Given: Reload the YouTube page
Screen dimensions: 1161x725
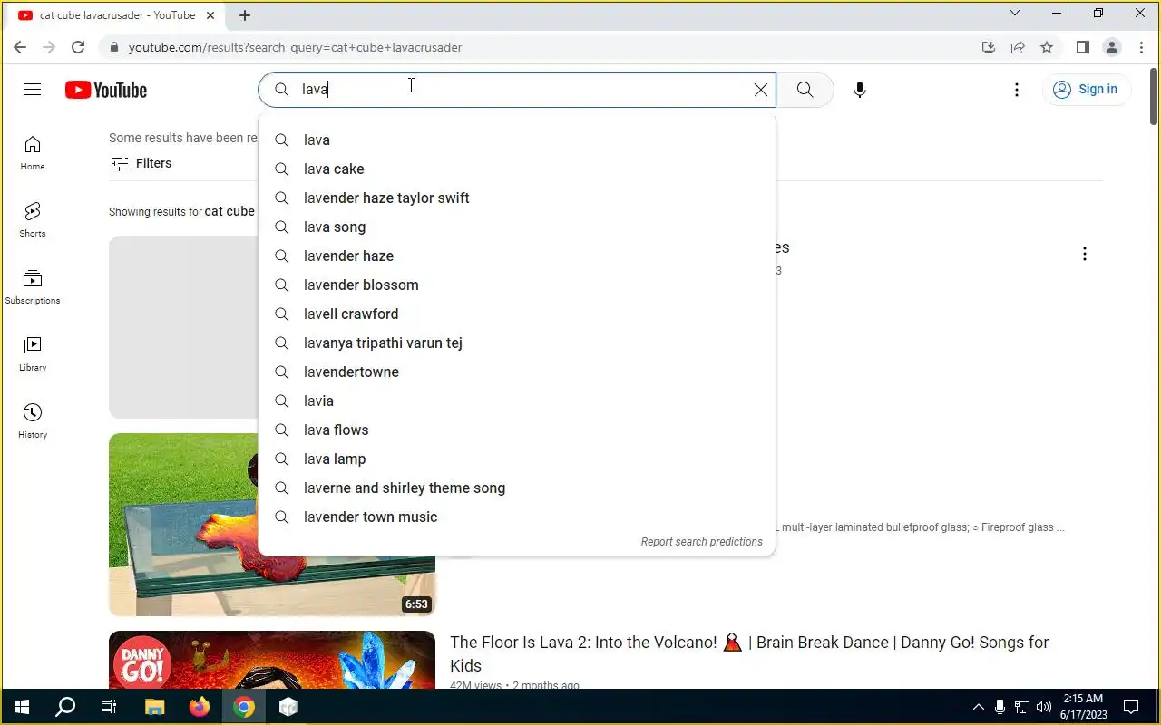Looking at the screenshot, I should point(78,47).
